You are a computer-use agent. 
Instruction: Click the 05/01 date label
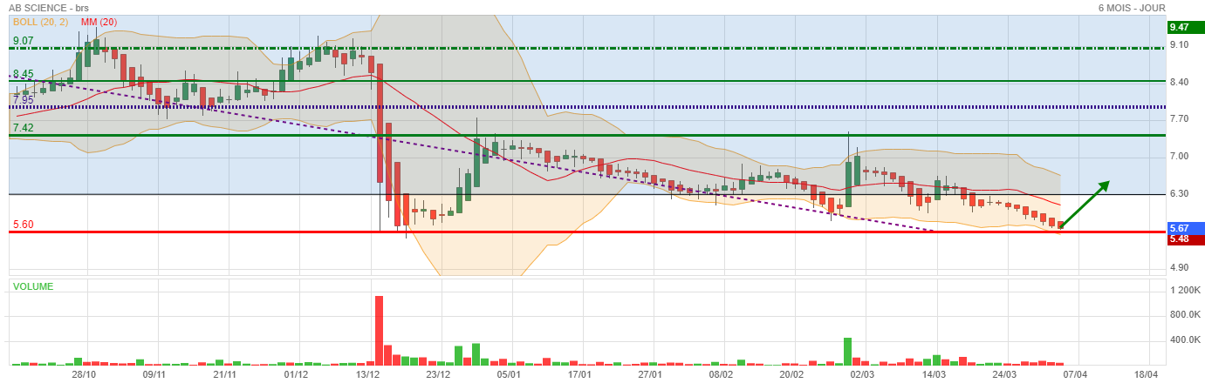(x=509, y=374)
